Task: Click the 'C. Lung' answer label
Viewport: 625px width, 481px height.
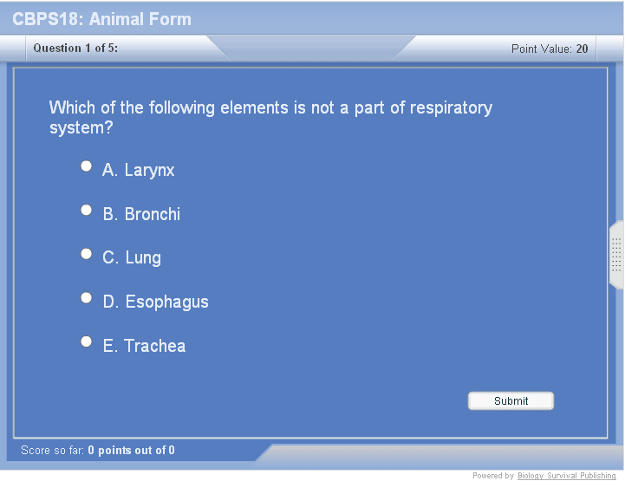Action: click(132, 258)
